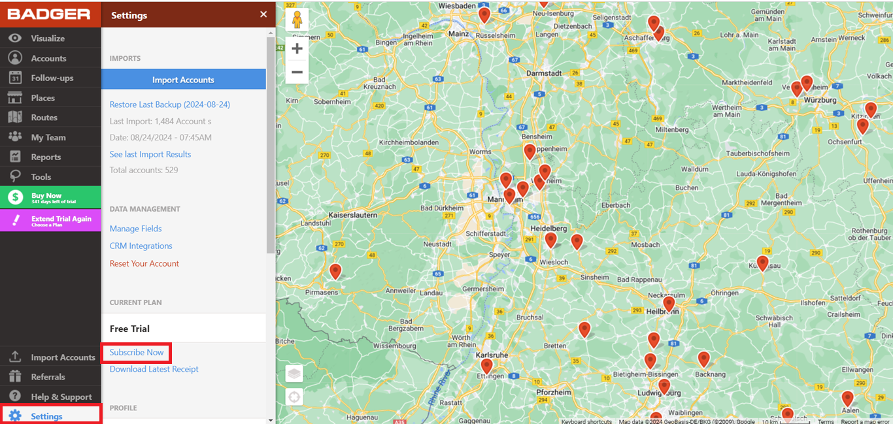Click Subscribe Now link
Viewport: 893px width, 424px height.
point(137,352)
